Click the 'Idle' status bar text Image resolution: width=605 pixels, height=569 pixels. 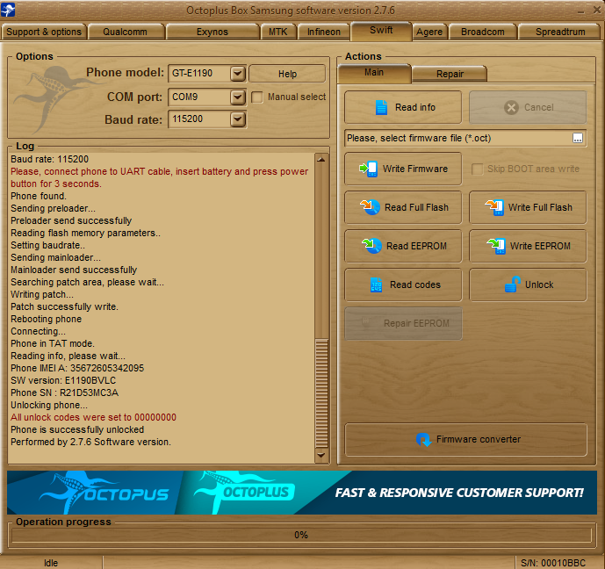tap(51, 563)
